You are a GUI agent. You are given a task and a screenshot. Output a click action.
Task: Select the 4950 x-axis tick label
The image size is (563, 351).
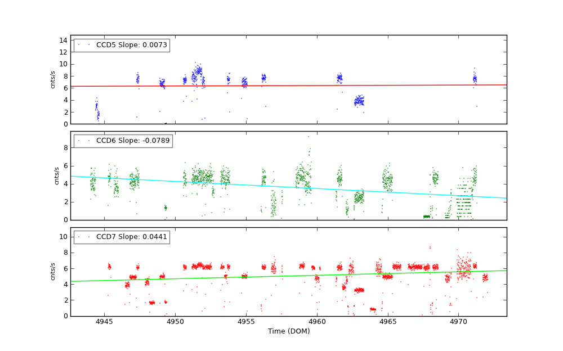175,322
